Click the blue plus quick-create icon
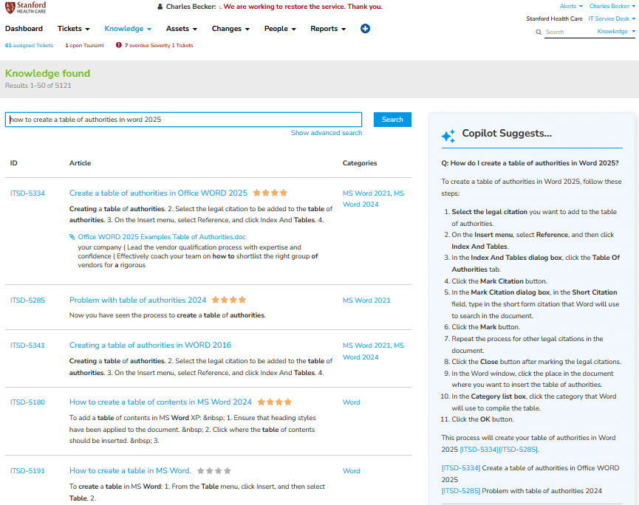639x505 pixels. 365,29
